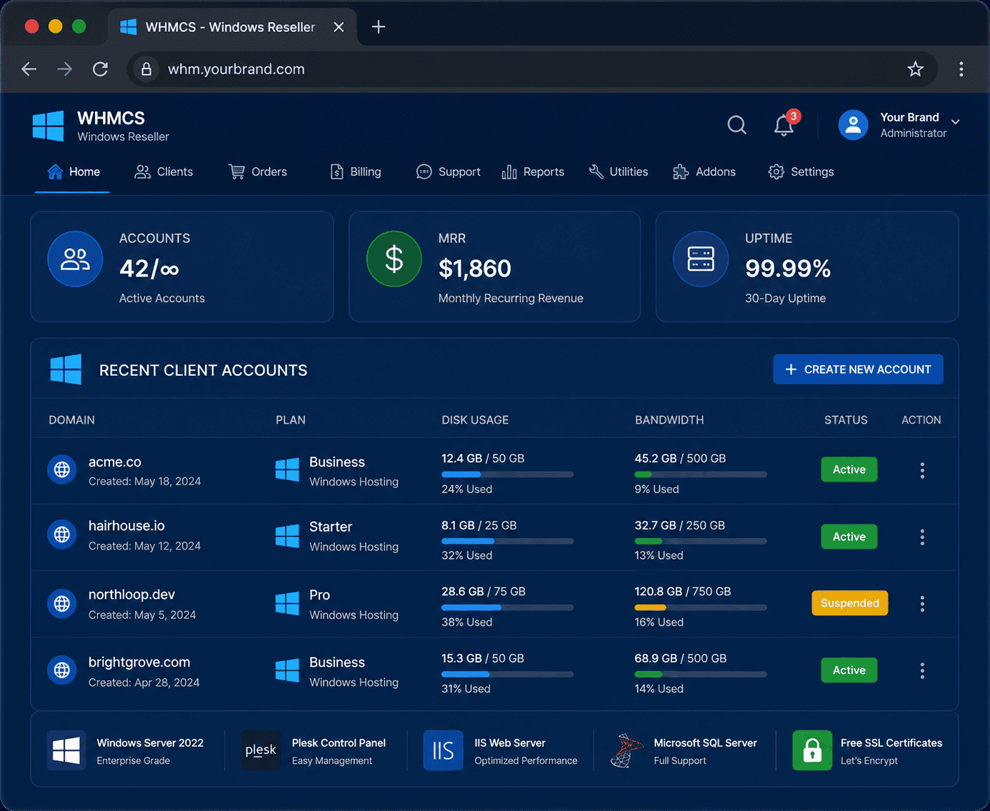Click the Suspended status badge for northloop.dev
The height and width of the screenshot is (811, 990).
[x=850, y=603]
